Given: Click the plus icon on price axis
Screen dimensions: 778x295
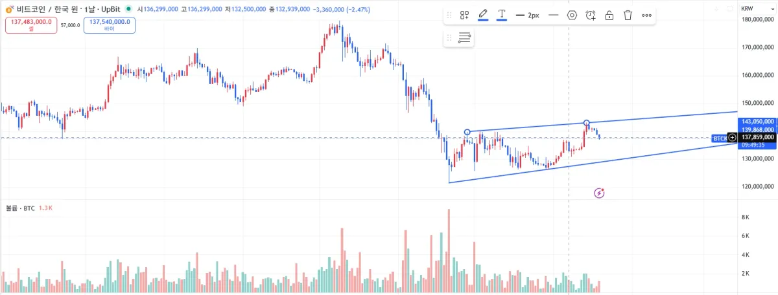Looking at the screenshot, I should 733,138.
